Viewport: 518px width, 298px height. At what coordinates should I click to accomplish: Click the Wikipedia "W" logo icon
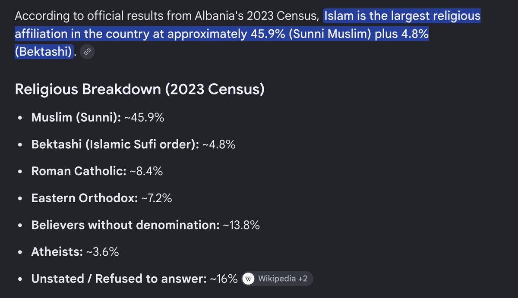pos(250,279)
